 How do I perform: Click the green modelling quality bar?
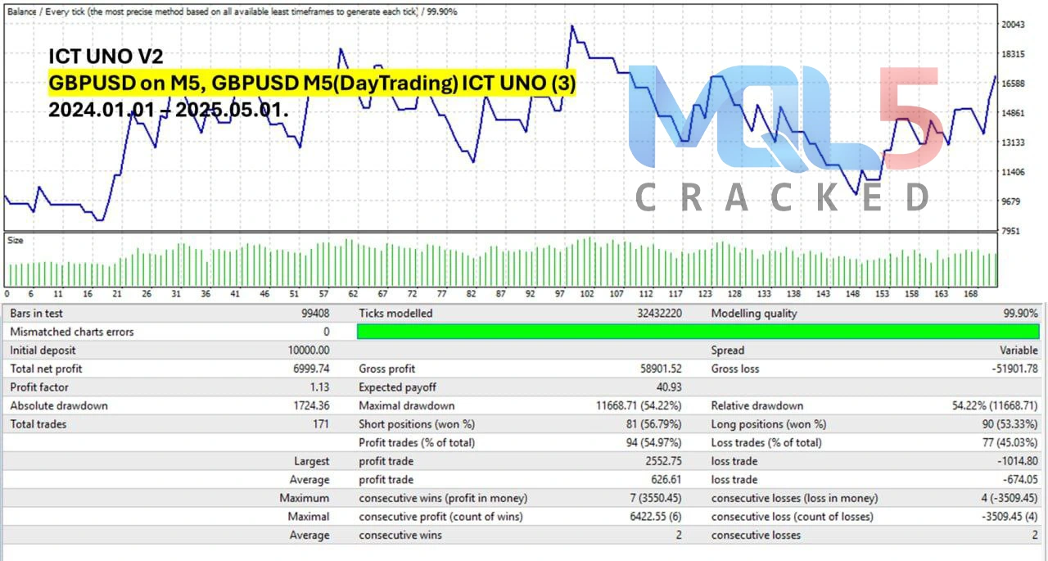(x=698, y=332)
